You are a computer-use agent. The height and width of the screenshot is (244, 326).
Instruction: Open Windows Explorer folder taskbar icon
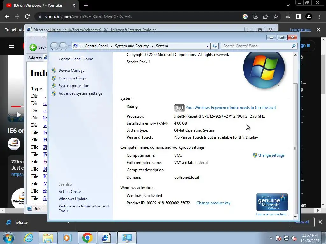click(x=48, y=238)
